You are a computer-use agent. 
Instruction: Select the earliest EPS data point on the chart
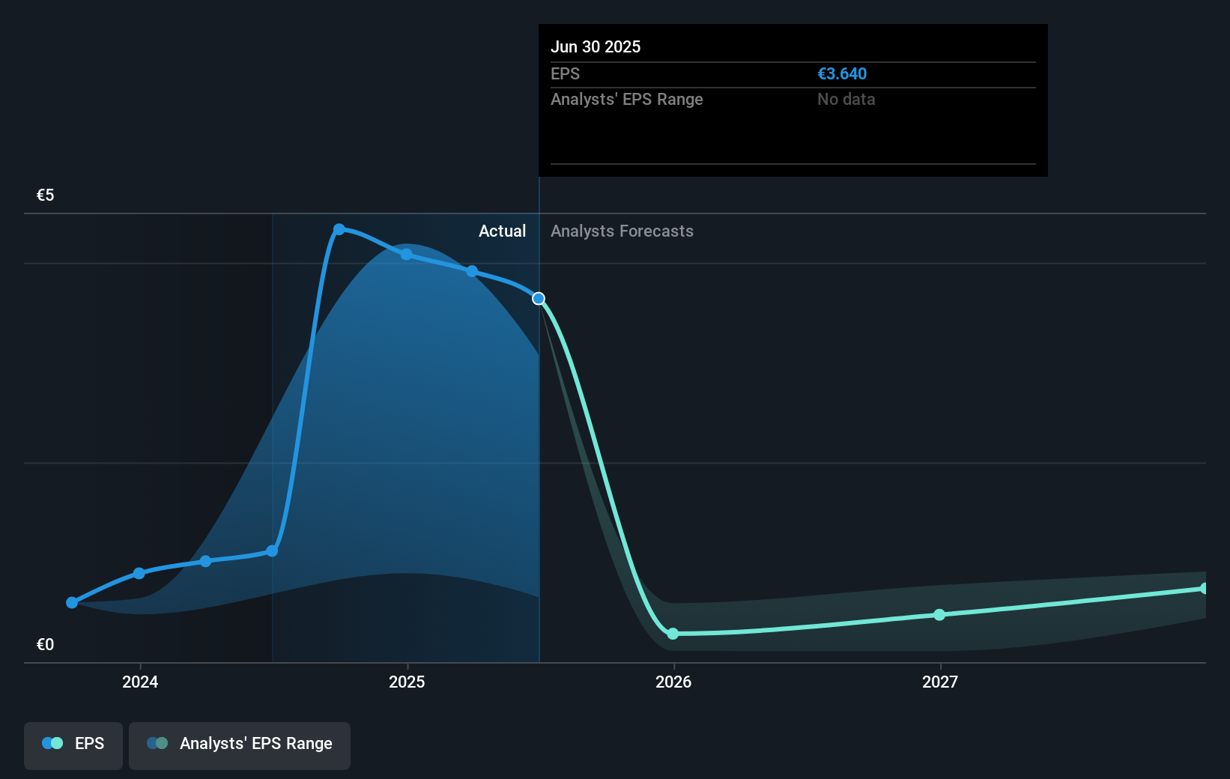click(71, 602)
